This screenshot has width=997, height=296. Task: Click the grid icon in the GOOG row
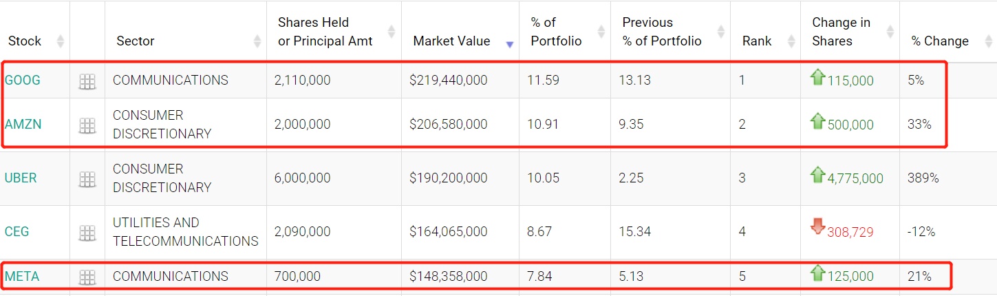coord(87,82)
